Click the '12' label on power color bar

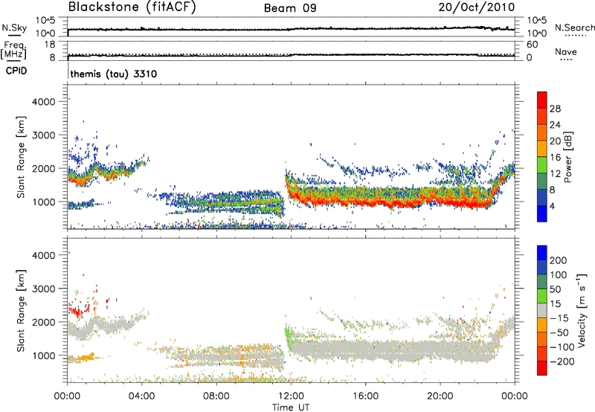(555, 174)
